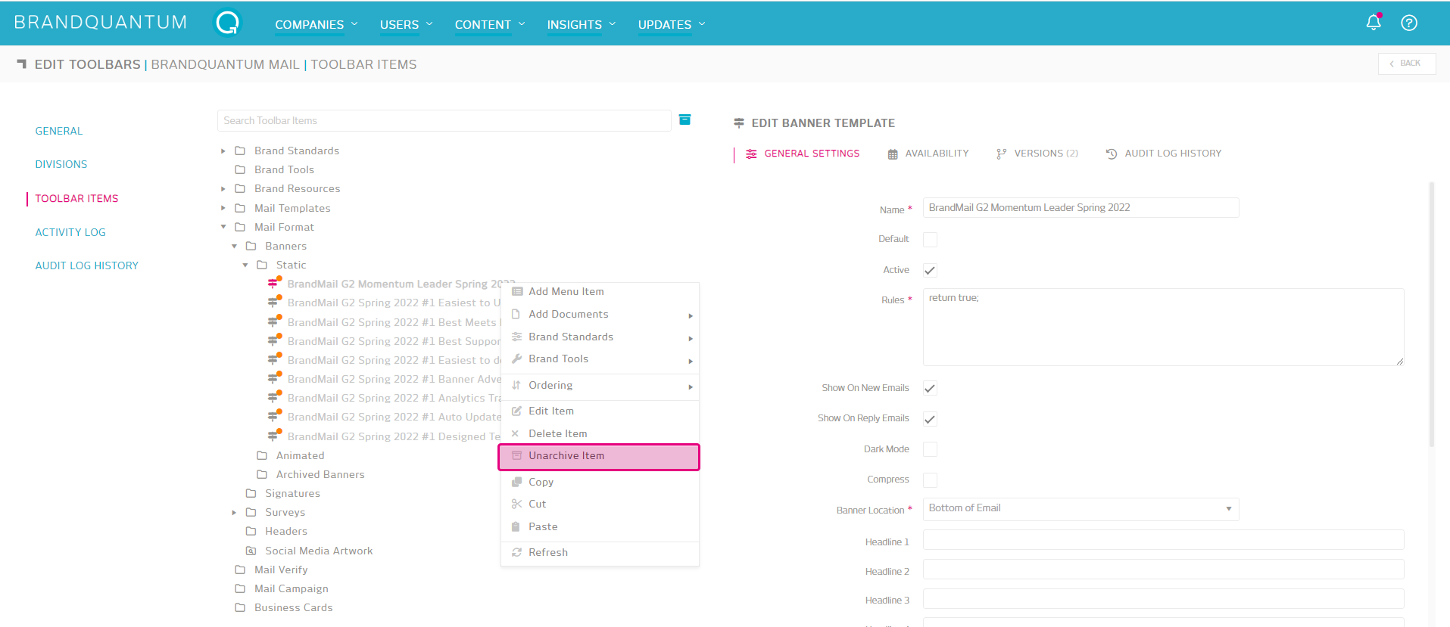Click the Archived Banners folder icon
Image resolution: width=1450 pixels, height=627 pixels.
[262, 474]
